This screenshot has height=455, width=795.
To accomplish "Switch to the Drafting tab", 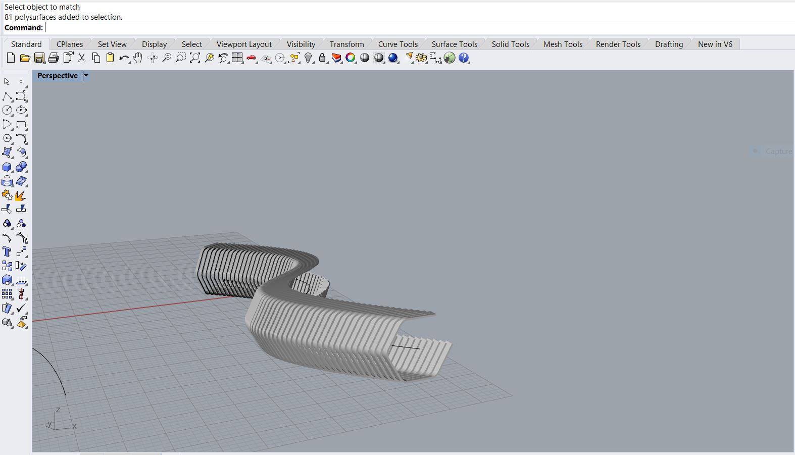I will tap(669, 44).
